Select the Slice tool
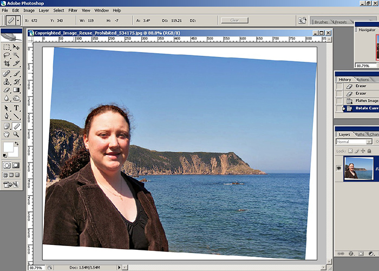 pyautogui.click(x=16, y=63)
